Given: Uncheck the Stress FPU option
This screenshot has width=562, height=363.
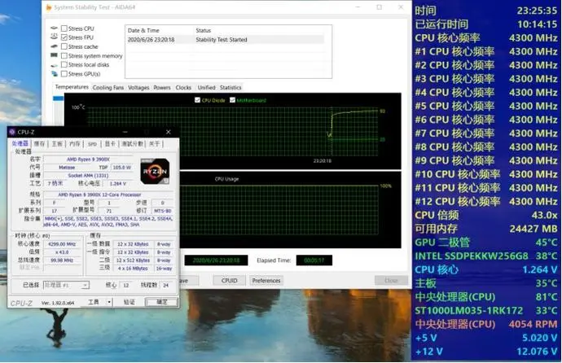Looking at the screenshot, I should (64, 37).
